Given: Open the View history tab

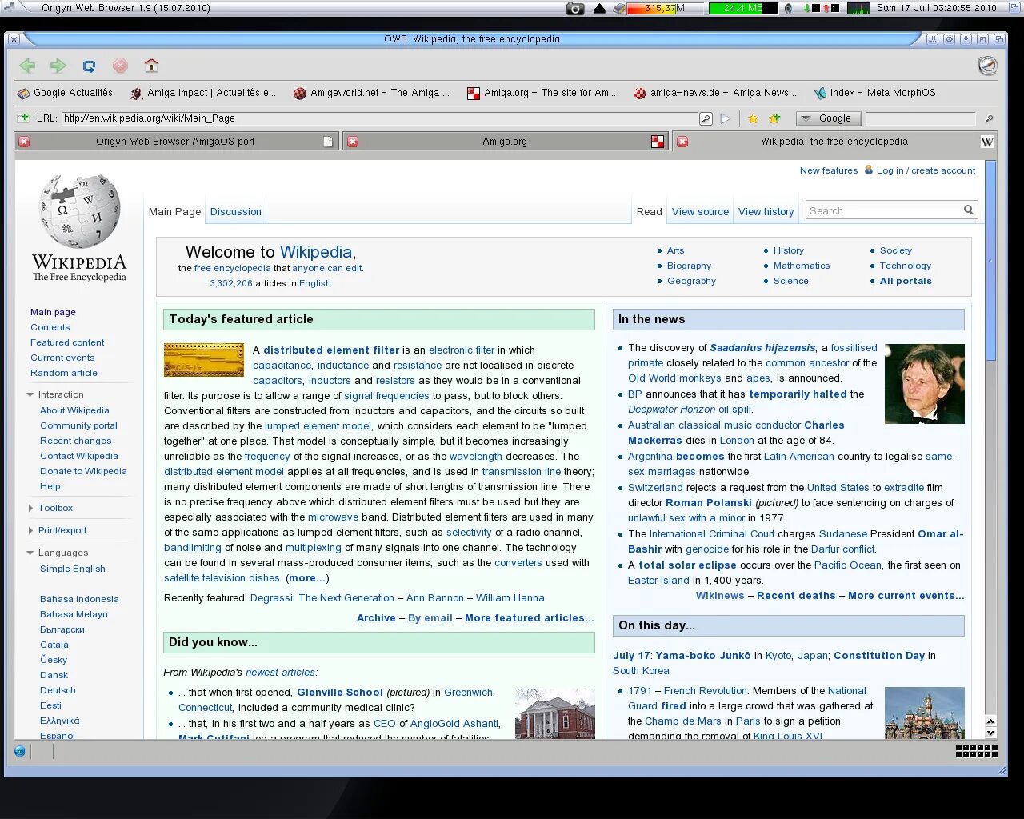Looking at the screenshot, I should click(x=766, y=212).
